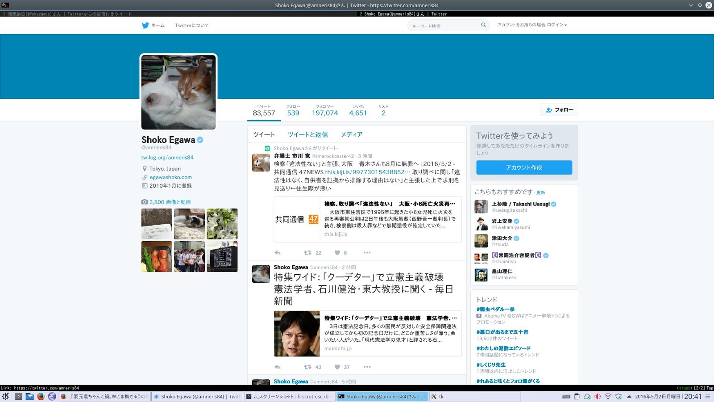
Task: Open the フォロー count 539 stat
Action: click(293, 110)
